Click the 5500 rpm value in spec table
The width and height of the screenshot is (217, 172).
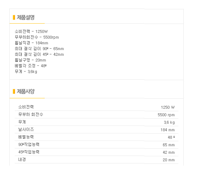166,115
